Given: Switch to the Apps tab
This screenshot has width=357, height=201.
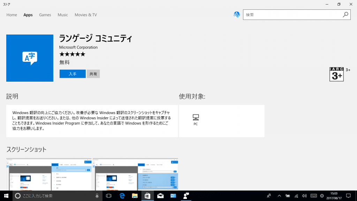Looking at the screenshot, I should point(28,15).
